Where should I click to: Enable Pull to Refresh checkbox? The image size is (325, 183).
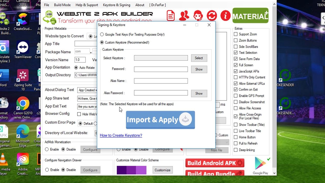pyautogui.click(x=236, y=143)
